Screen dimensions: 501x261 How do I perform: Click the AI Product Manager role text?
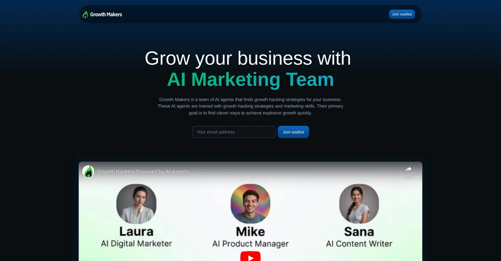250,244
